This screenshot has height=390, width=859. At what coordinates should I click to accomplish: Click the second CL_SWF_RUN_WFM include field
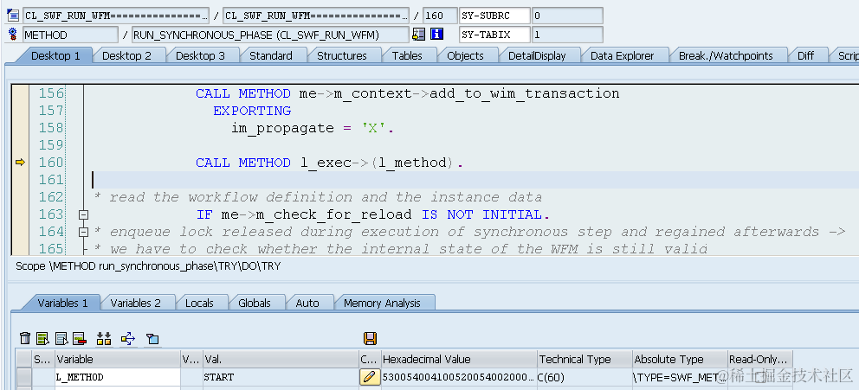(317, 16)
